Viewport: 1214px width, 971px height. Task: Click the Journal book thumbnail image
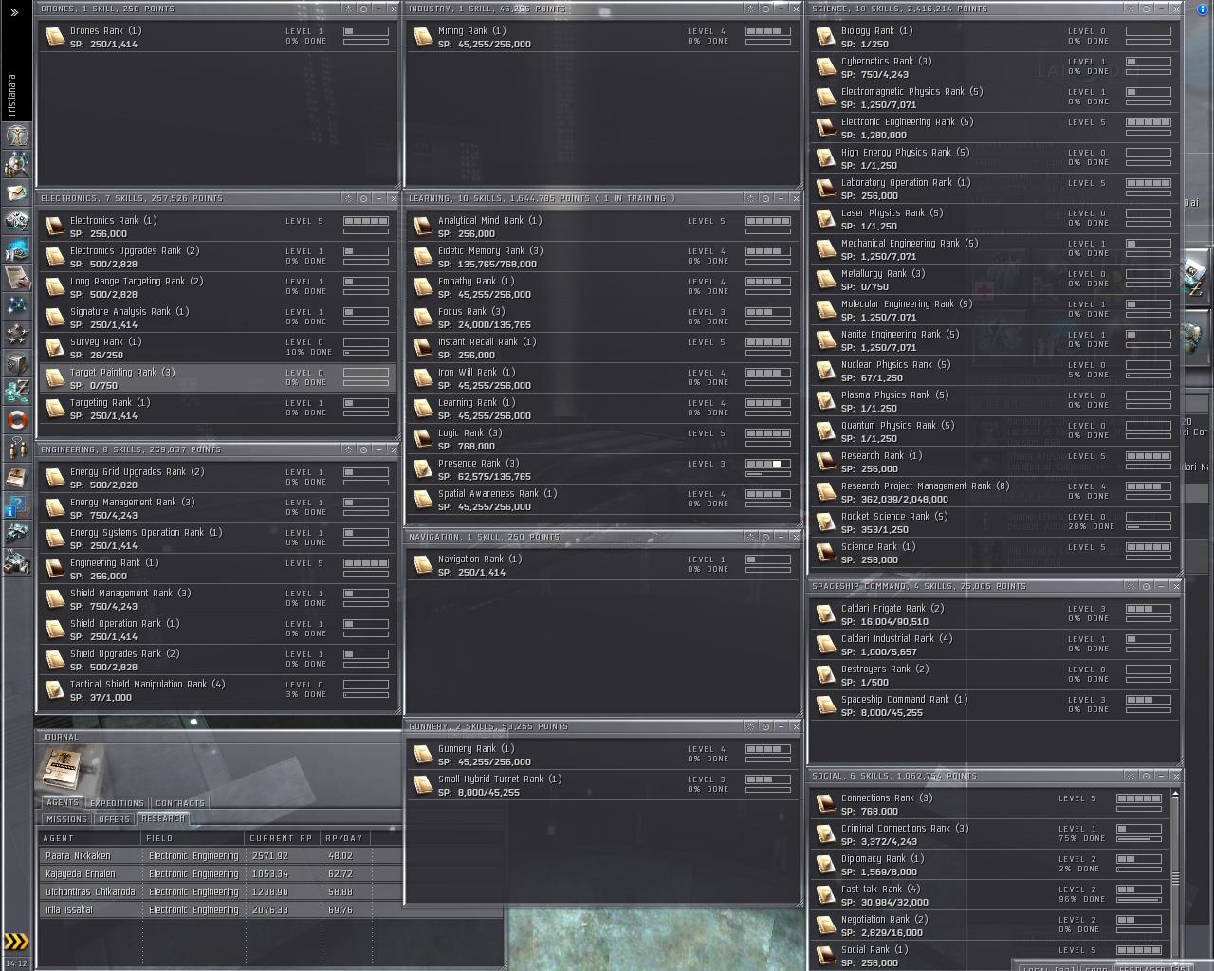[61, 768]
